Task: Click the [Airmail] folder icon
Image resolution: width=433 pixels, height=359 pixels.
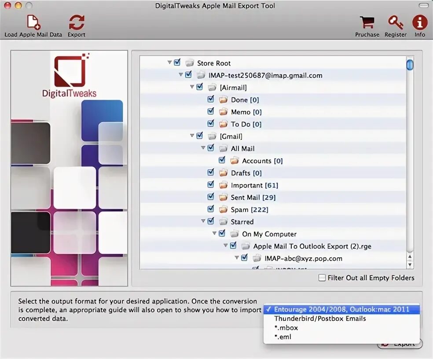Action: pyautogui.click(x=212, y=88)
